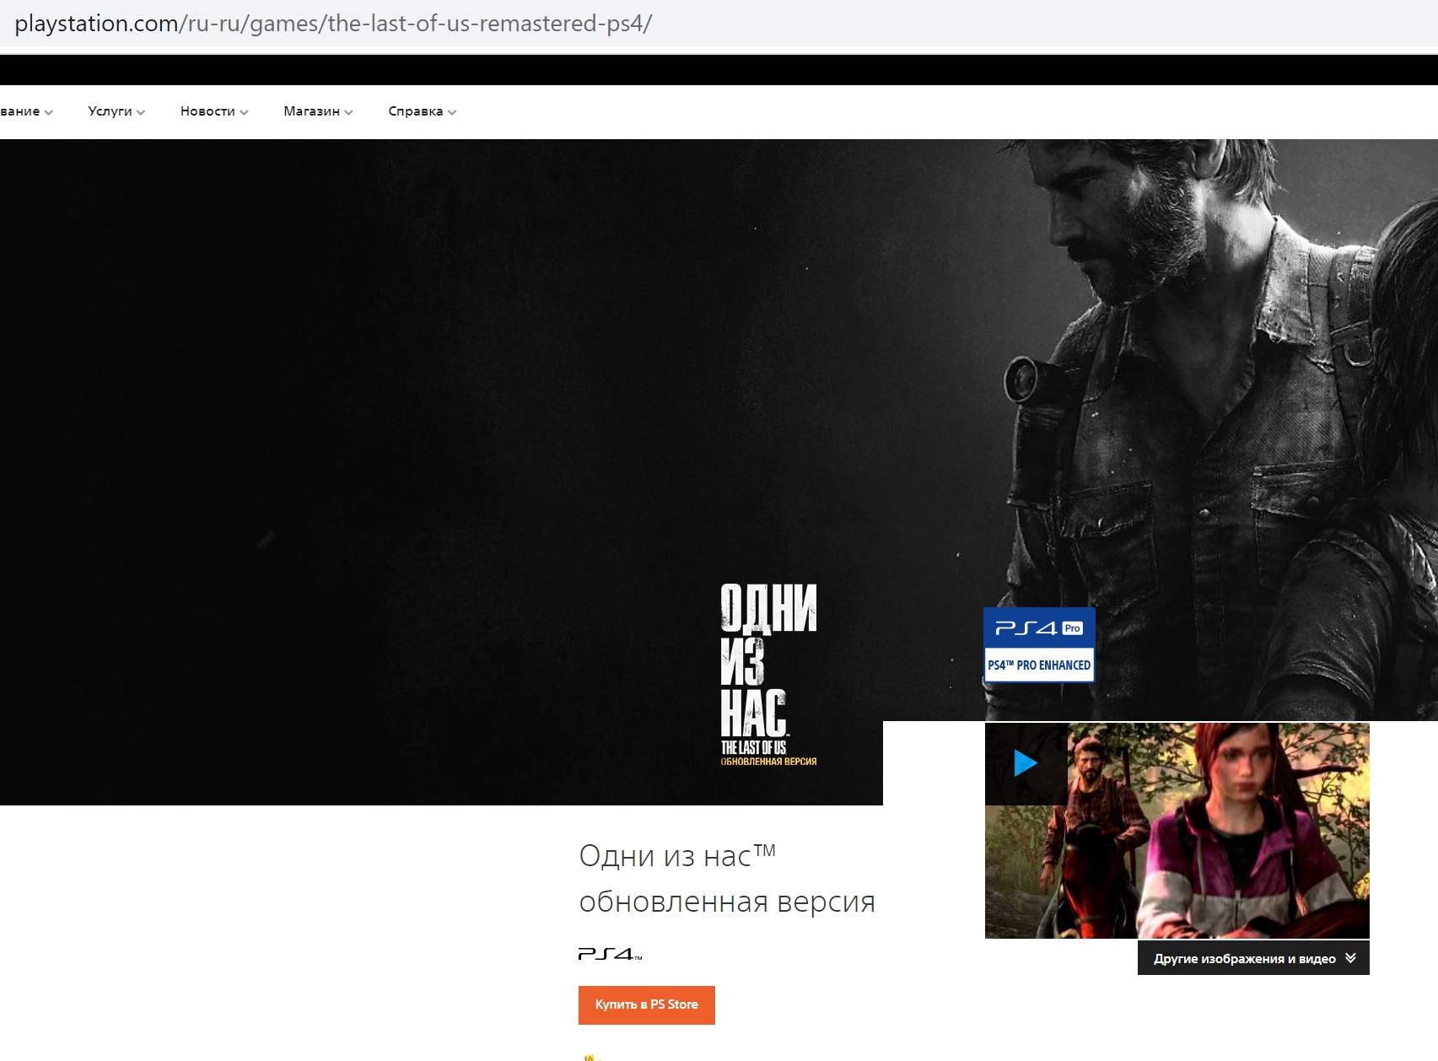The width and height of the screenshot is (1438, 1061).
Task: Open the Магазин menu
Action: 318,111
